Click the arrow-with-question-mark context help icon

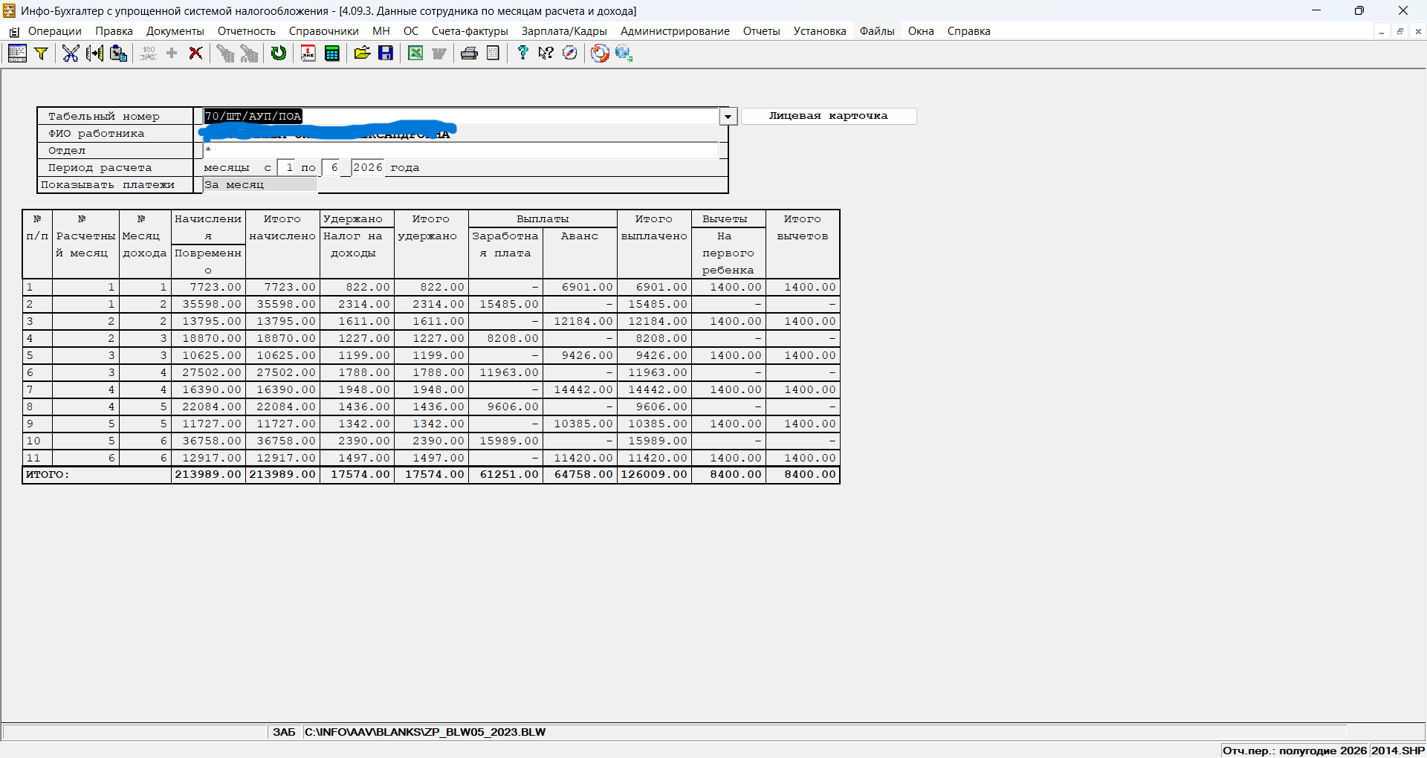point(546,53)
